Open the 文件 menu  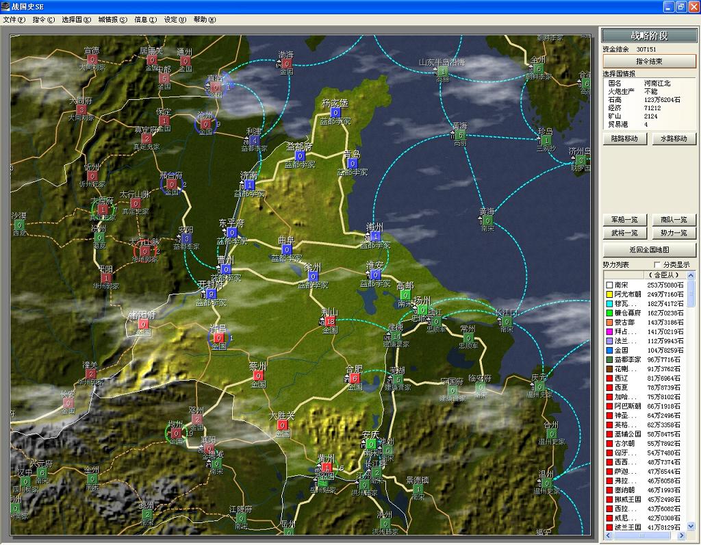click(x=14, y=20)
